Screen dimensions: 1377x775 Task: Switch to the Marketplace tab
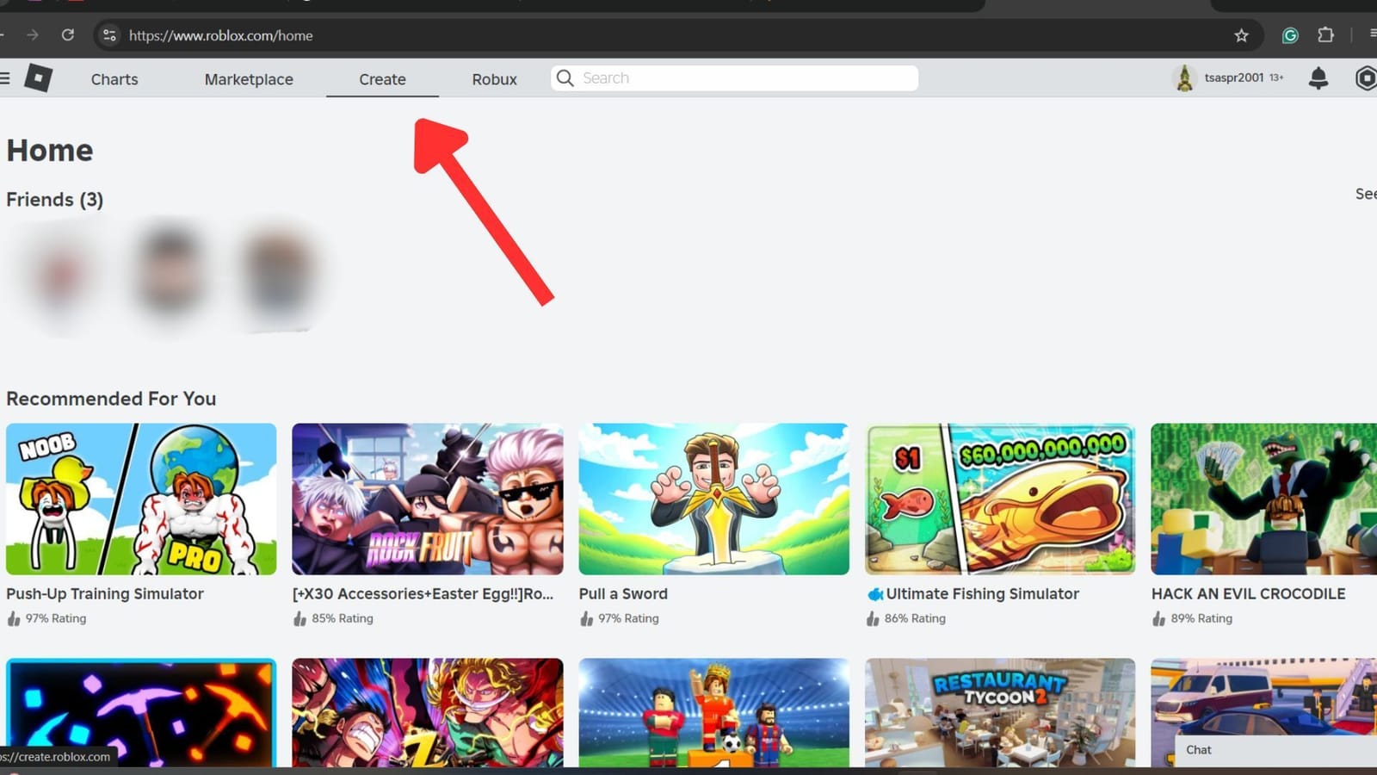[248, 78]
